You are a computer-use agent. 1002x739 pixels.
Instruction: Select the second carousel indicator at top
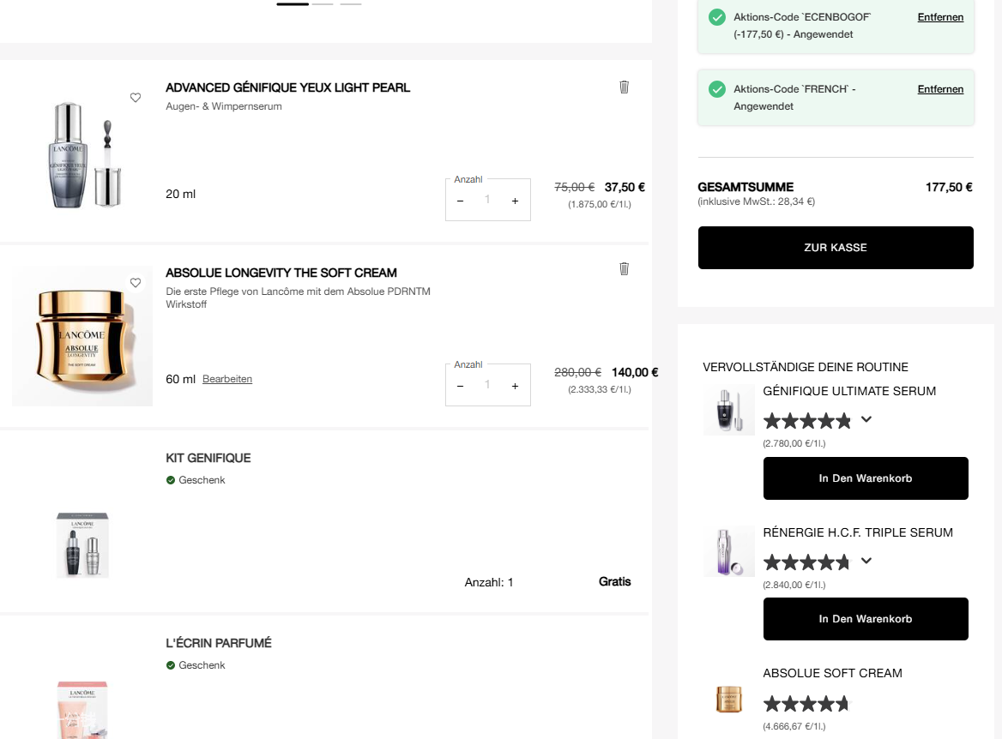click(x=323, y=4)
